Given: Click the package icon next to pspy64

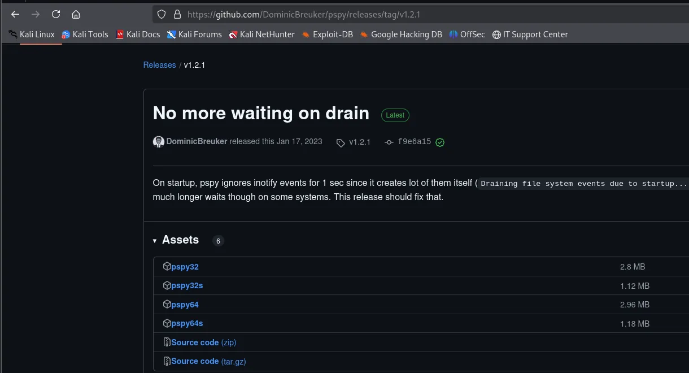Looking at the screenshot, I should (167, 304).
